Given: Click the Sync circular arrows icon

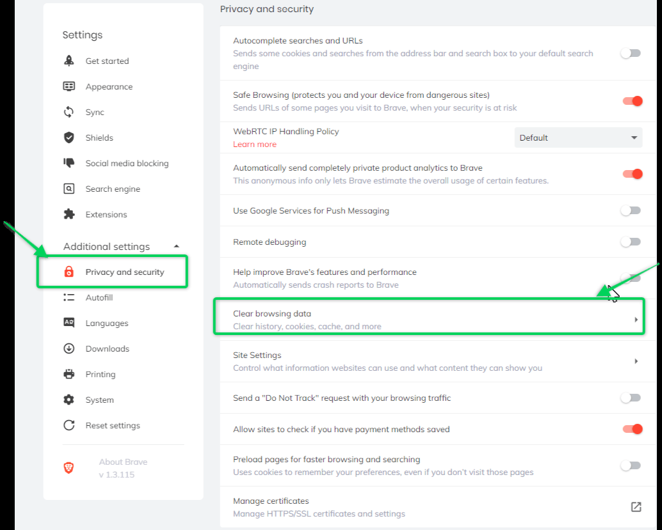Looking at the screenshot, I should click(69, 112).
